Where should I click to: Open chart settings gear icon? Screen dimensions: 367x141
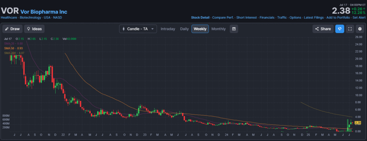click(360, 29)
